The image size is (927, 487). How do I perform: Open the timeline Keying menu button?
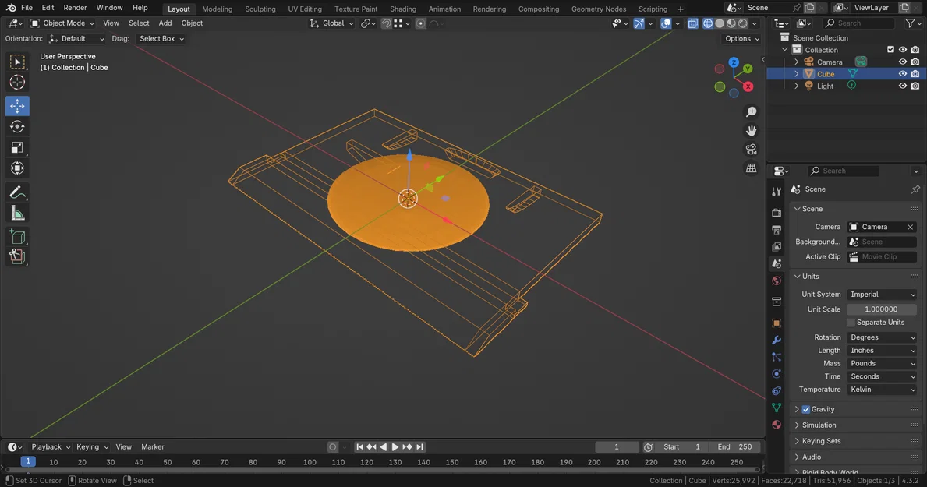(x=92, y=446)
